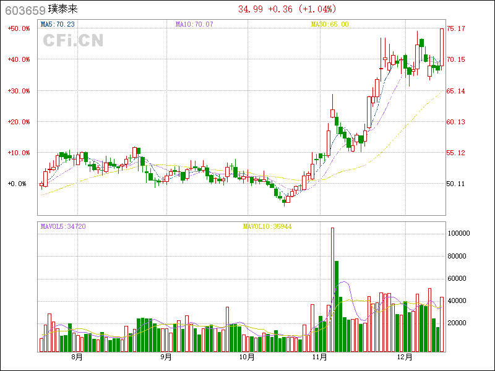
Task: Click the CFi.CN watermark logo
Action: pos(73,41)
